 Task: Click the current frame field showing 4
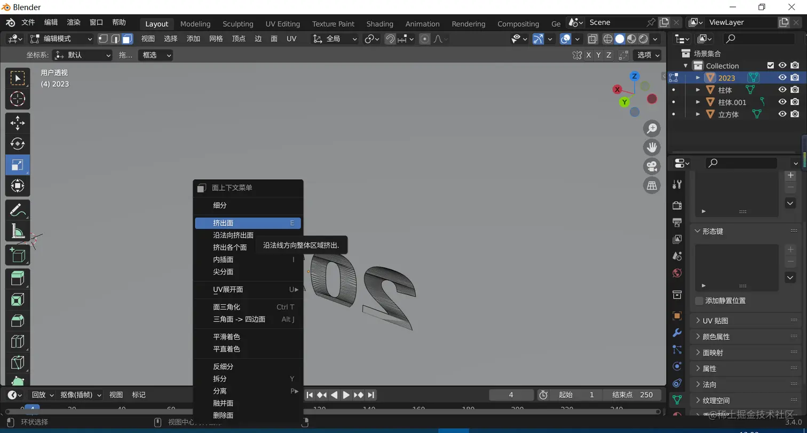pyautogui.click(x=511, y=395)
